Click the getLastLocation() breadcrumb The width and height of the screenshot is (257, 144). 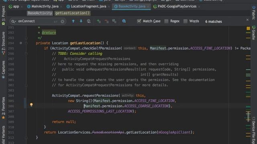tap(72, 13)
